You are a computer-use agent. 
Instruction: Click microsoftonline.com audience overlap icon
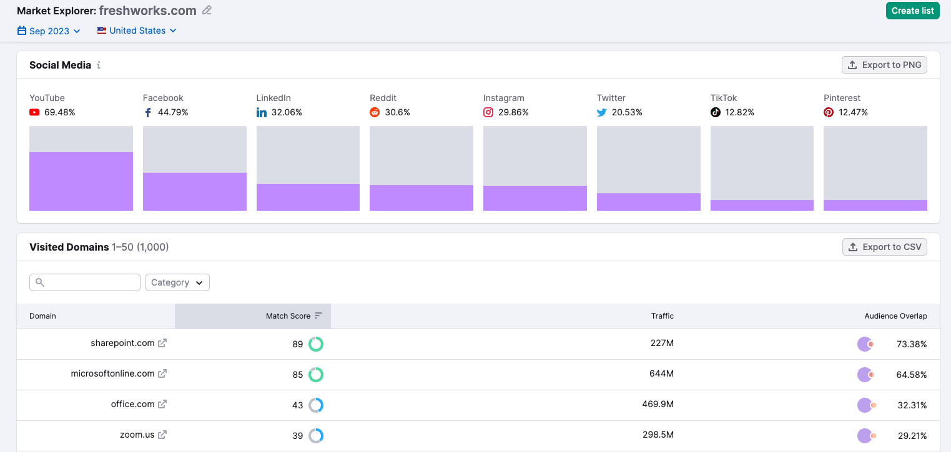[x=865, y=375]
